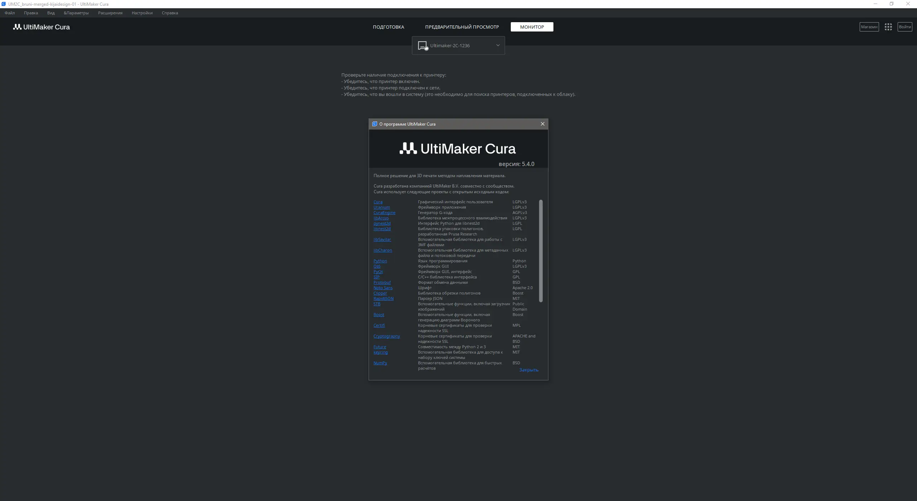The height and width of the screenshot is (501, 917).
Task: Click the license list vertical scrollbar
Action: [x=541, y=250]
